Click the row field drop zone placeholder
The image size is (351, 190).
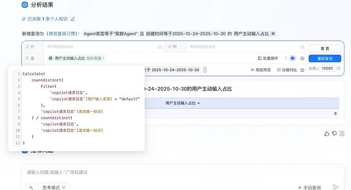[x=60, y=46]
